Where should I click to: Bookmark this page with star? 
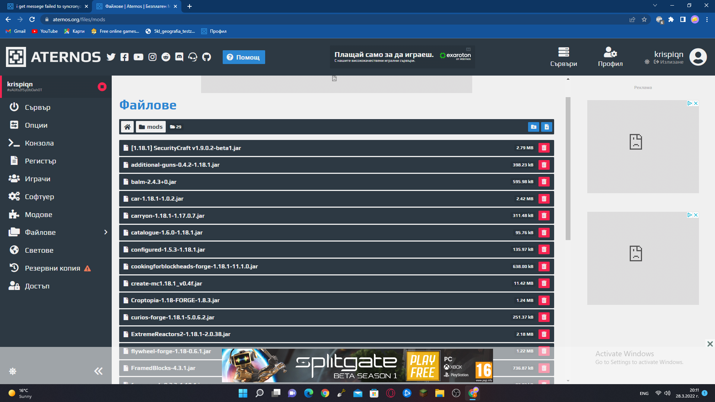pyautogui.click(x=644, y=19)
